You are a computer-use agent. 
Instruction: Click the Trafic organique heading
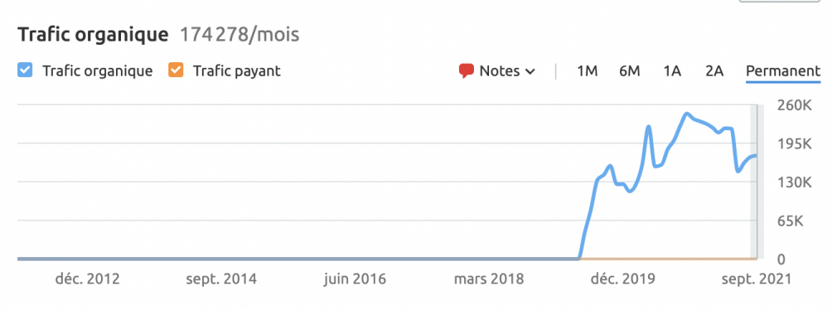[x=93, y=35]
